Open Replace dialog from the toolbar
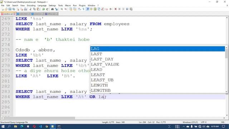229x129 pixels. (56, 9)
